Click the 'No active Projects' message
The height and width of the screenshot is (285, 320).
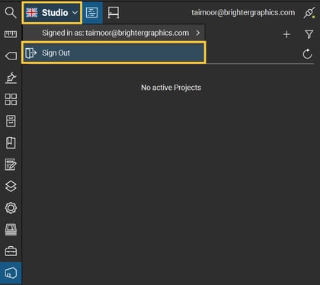(x=171, y=88)
